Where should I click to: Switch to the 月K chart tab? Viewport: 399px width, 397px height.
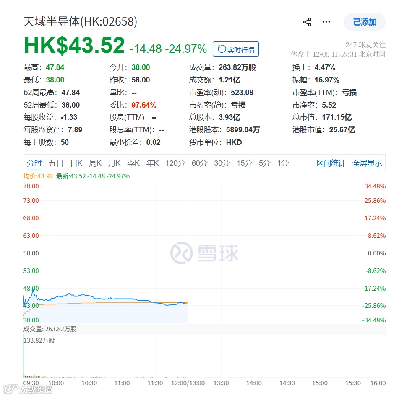114,163
